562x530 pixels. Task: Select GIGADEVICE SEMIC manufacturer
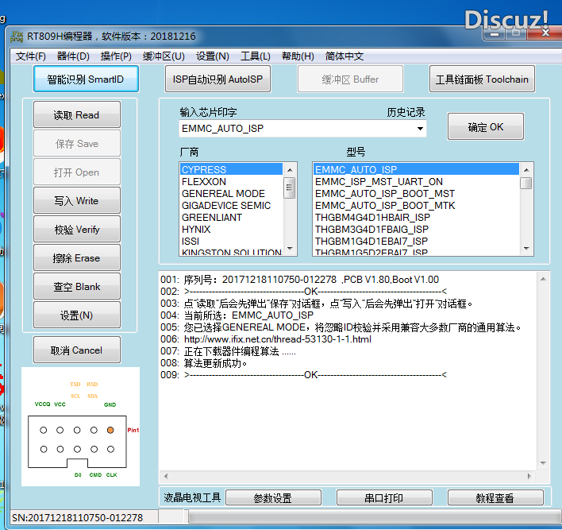(x=232, y=205)
